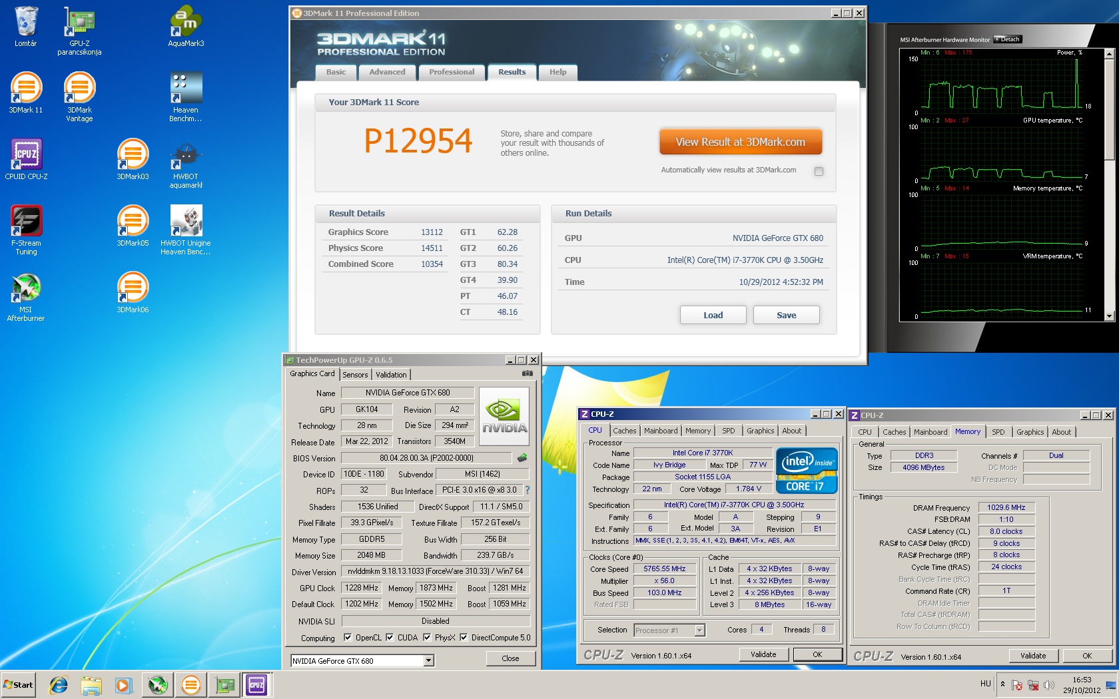This screenshot has width=1119, height=699.
Task: Open the GPU-Z graphics card selector dropdown
Action: [x=429, y=660]
